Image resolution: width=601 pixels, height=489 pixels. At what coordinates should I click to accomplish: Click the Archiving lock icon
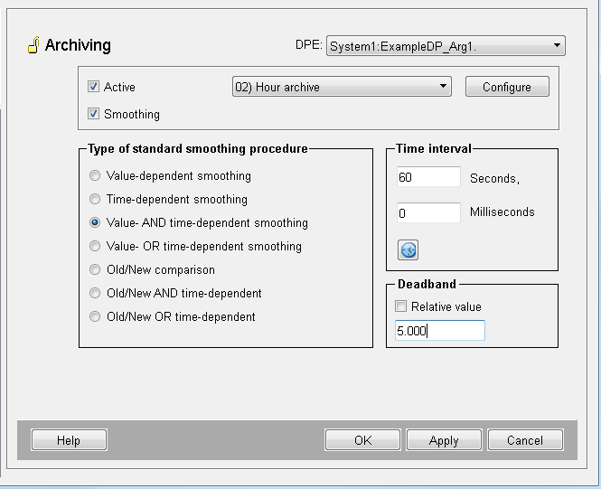(33, 45)
